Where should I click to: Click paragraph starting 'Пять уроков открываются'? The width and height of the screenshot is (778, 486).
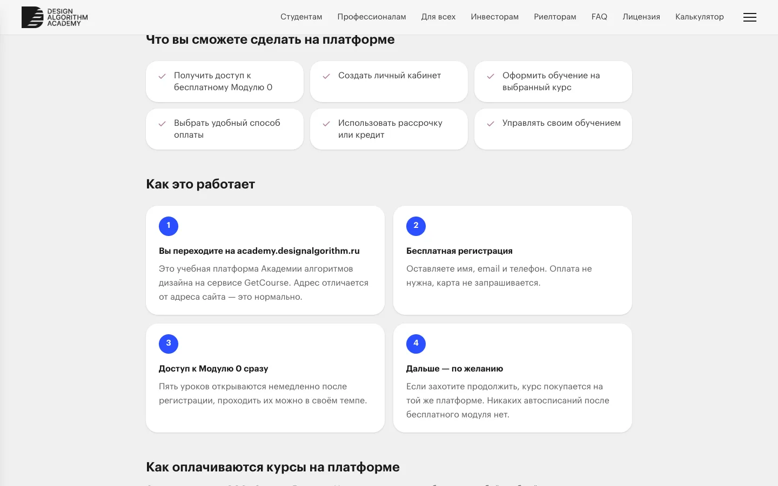point(263,394)
